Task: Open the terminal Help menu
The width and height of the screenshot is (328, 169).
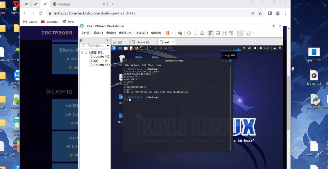Action: pyautogui.click(x=158, y=65)
